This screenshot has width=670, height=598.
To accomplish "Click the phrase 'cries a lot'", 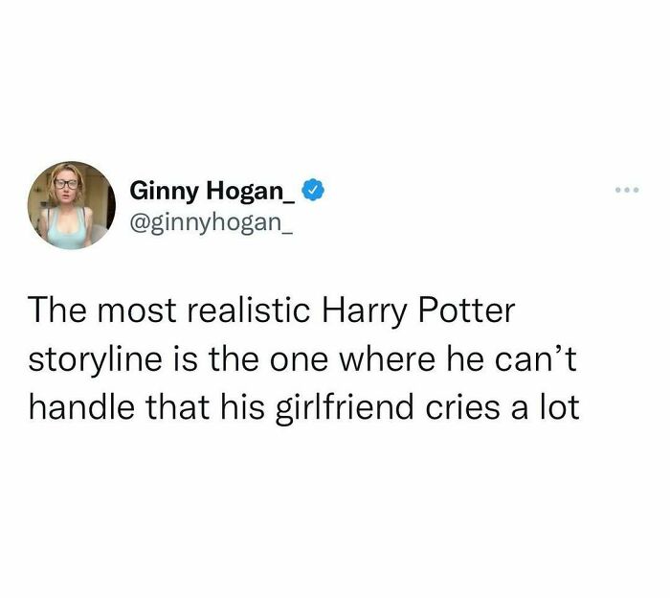I will click(502, 406).
